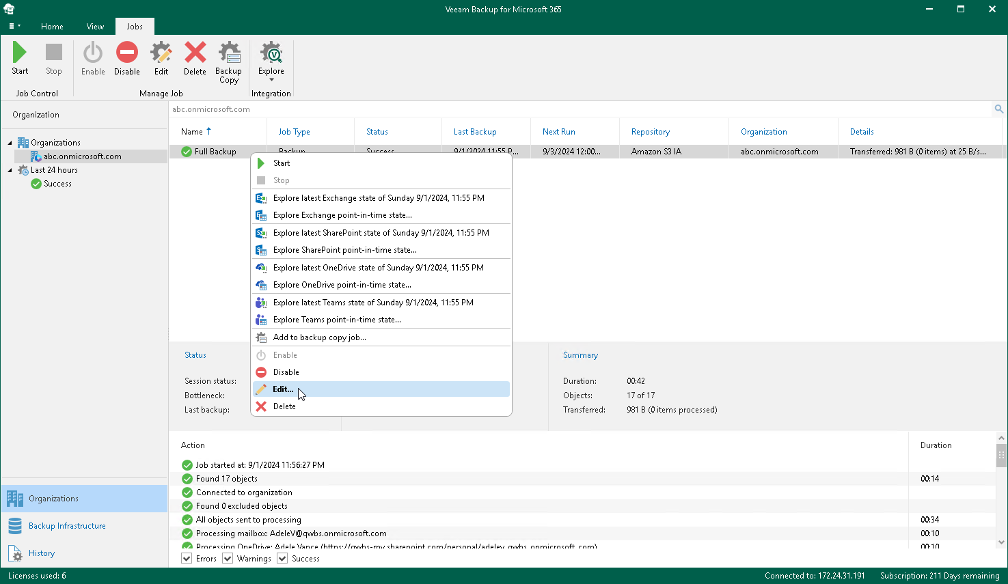Click the Amazon S3 IA repository cell
The height and width of the screenshot is (584, 1008).
pyautogui.click(x=656, y=152)
